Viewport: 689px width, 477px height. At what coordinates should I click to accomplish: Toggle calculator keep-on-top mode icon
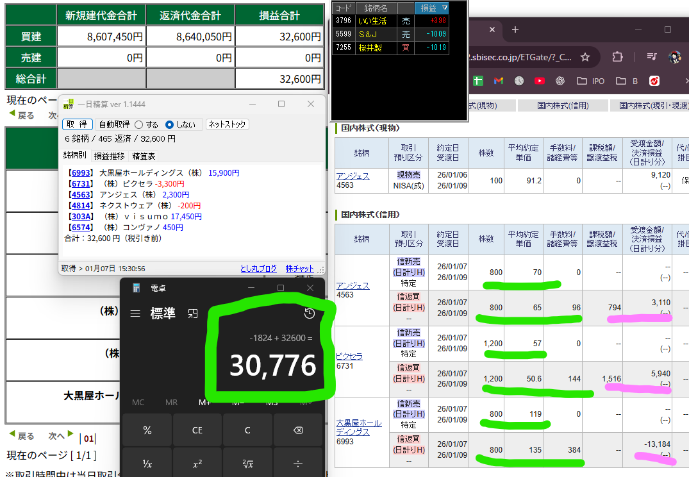(192, 314)
